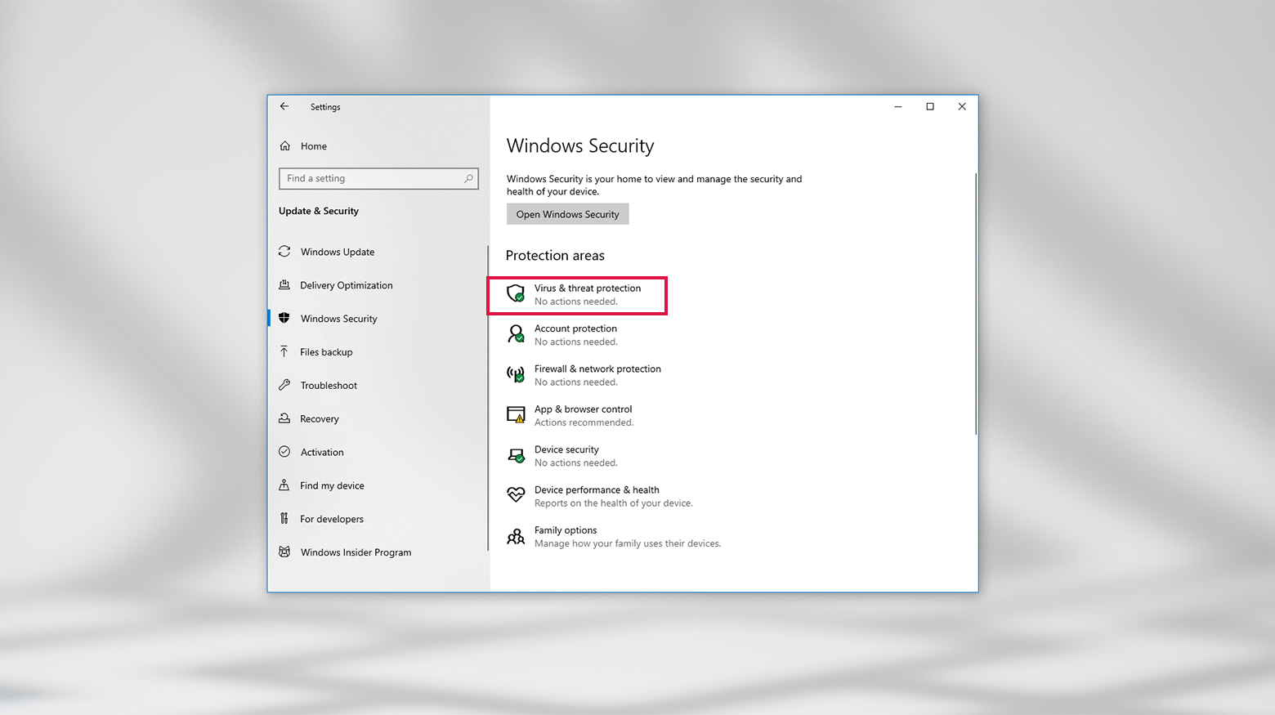Click the Device security laptop icon

pos(516,455)
